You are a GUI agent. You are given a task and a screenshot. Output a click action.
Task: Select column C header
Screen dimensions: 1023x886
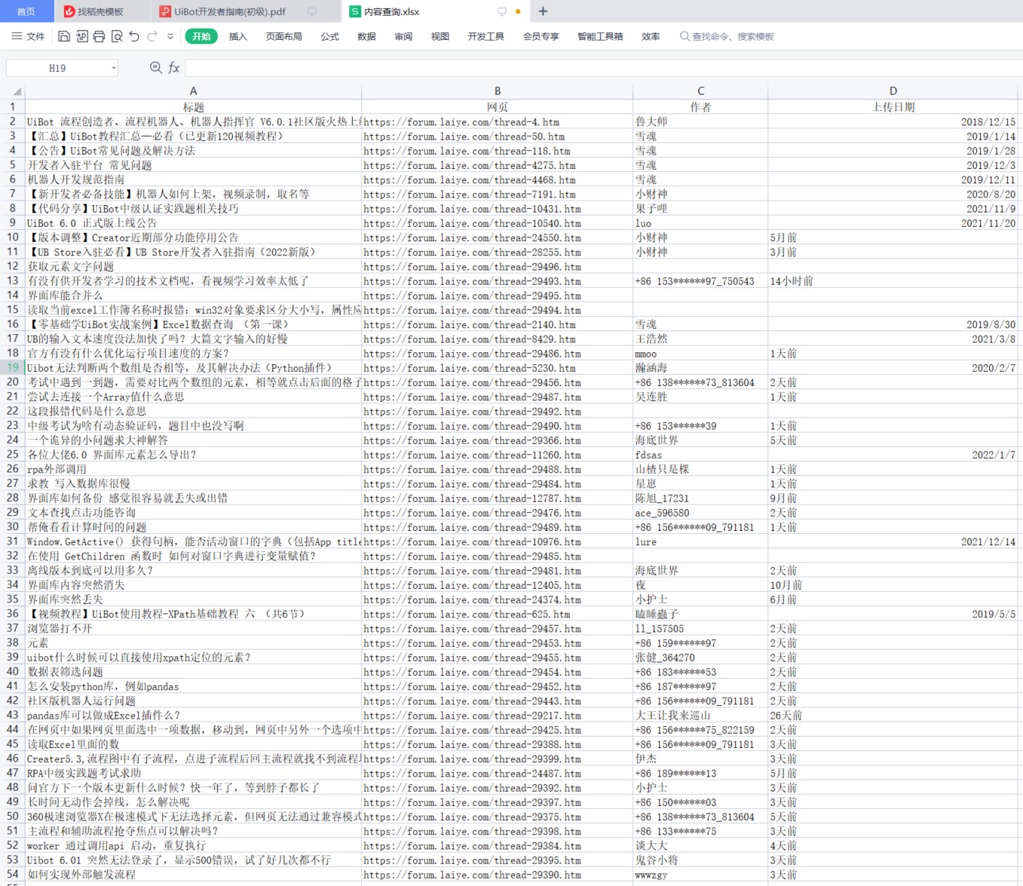tap(701, 91)
